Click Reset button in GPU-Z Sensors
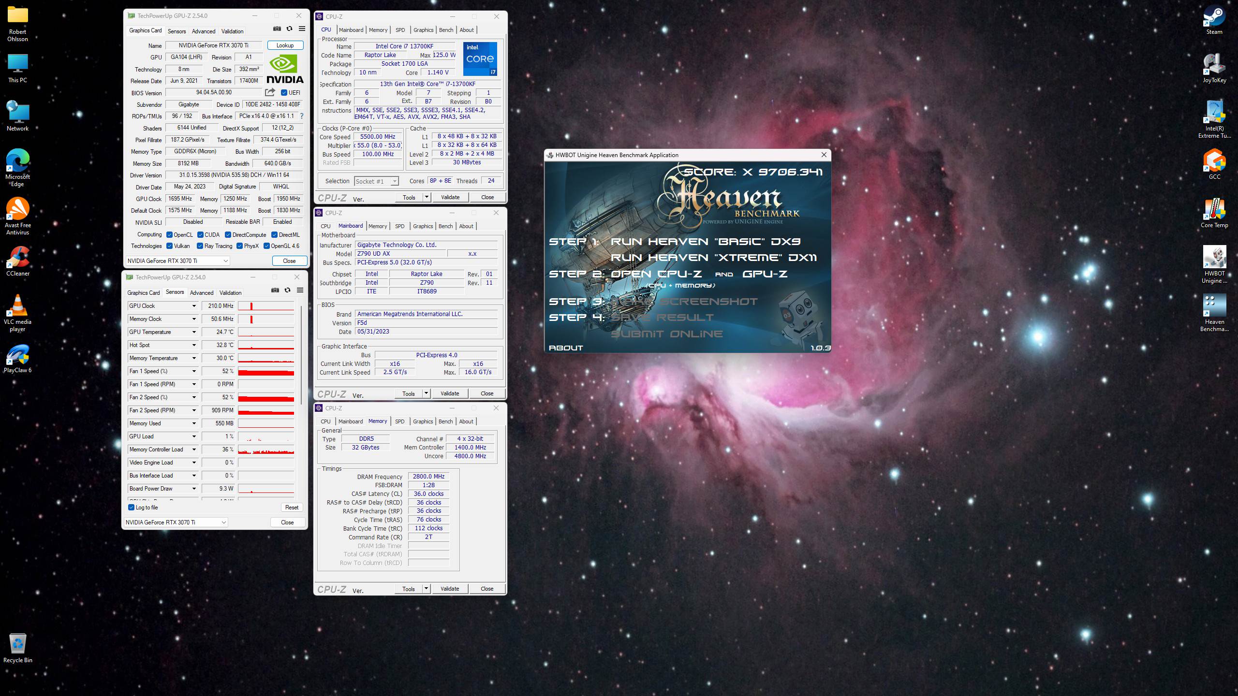The height and width of the screenshot is (696, 1238). click(x=292, y=507)
